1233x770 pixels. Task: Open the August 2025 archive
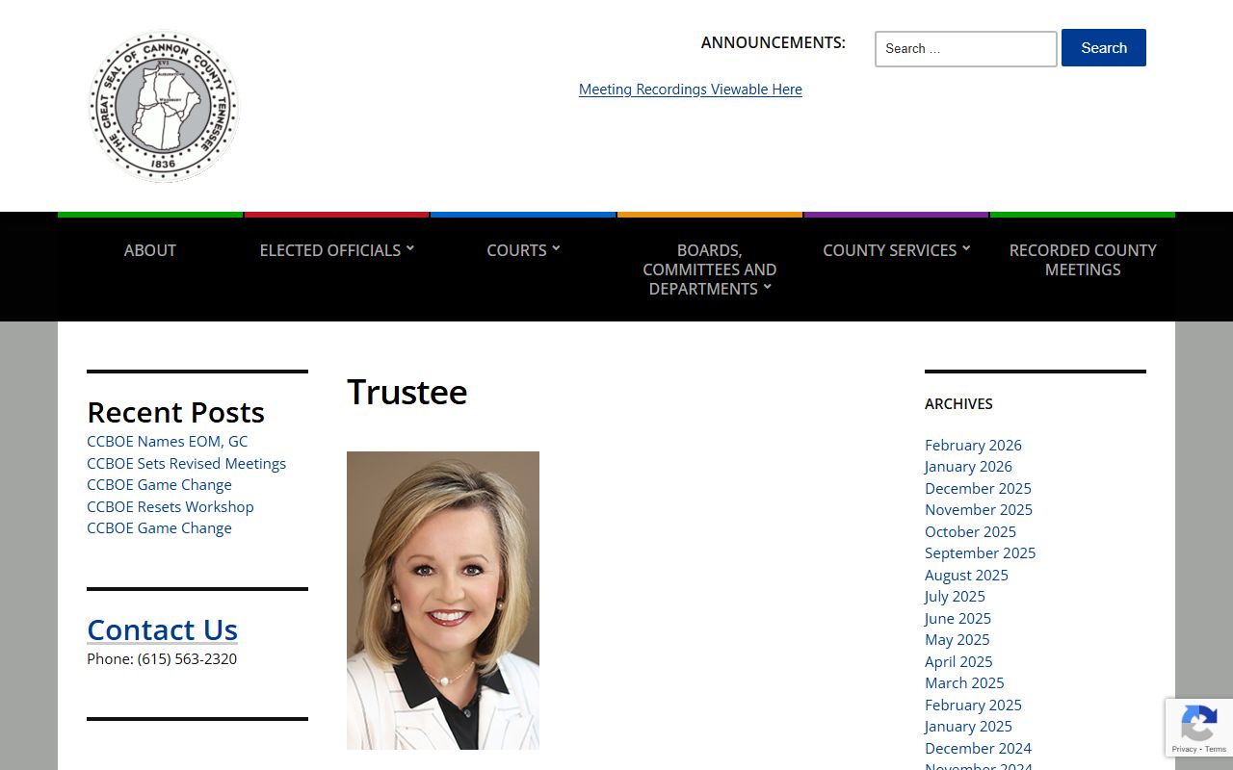[966, 576]
